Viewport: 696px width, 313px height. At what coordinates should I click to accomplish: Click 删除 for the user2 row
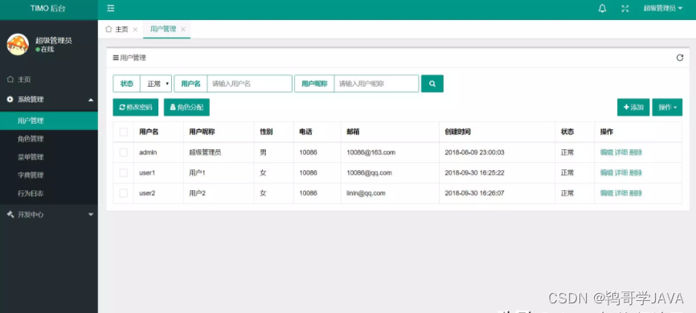tap(636, 193)
